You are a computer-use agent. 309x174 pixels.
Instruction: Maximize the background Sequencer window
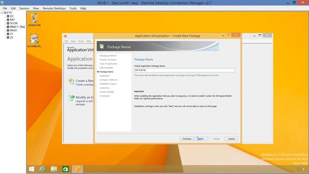[260, 35]
